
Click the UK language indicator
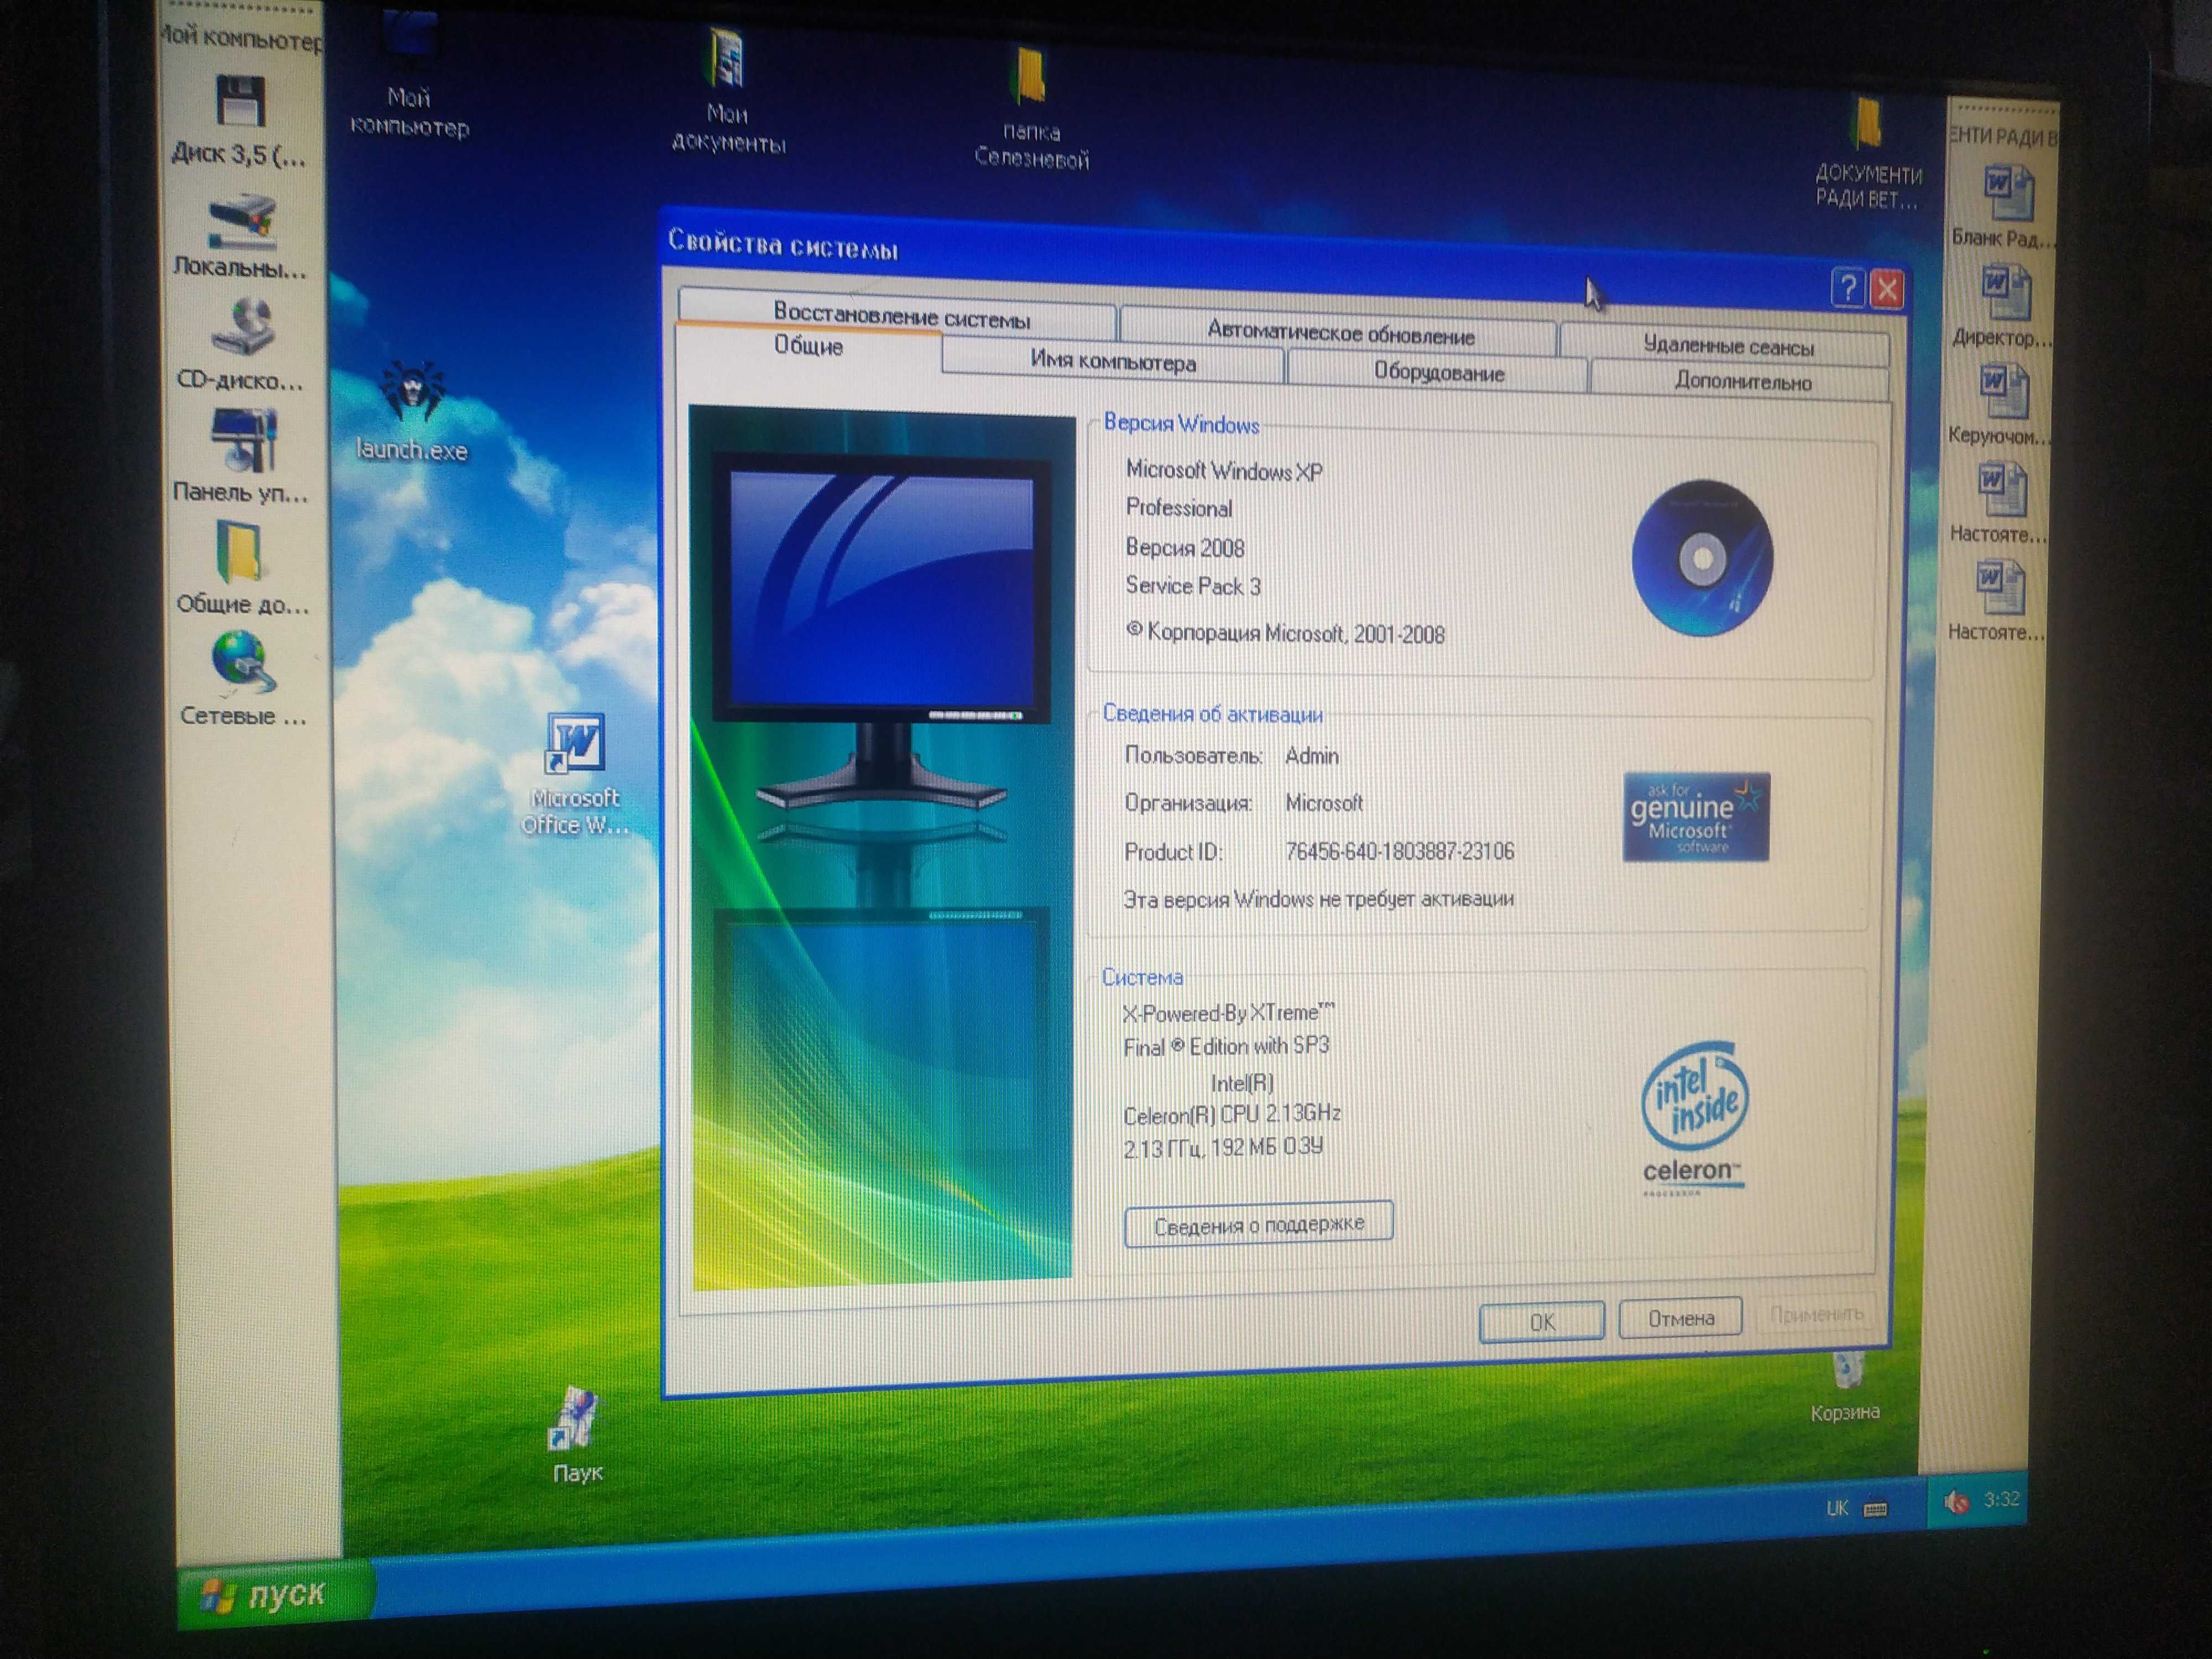click(x=1837, y=1508)
